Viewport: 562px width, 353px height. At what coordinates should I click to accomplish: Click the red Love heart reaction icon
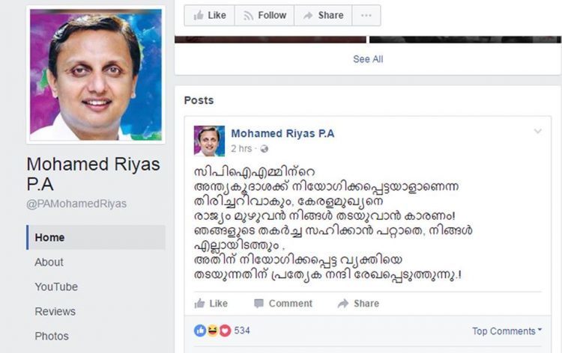pyautogui.click(x=225, y=331)
